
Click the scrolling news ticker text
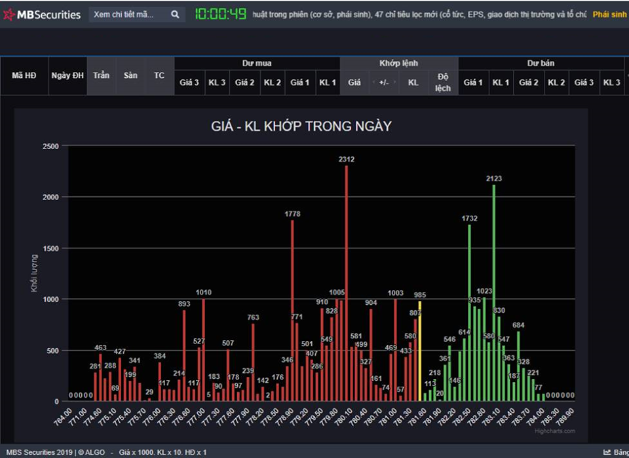click(419, 14)
